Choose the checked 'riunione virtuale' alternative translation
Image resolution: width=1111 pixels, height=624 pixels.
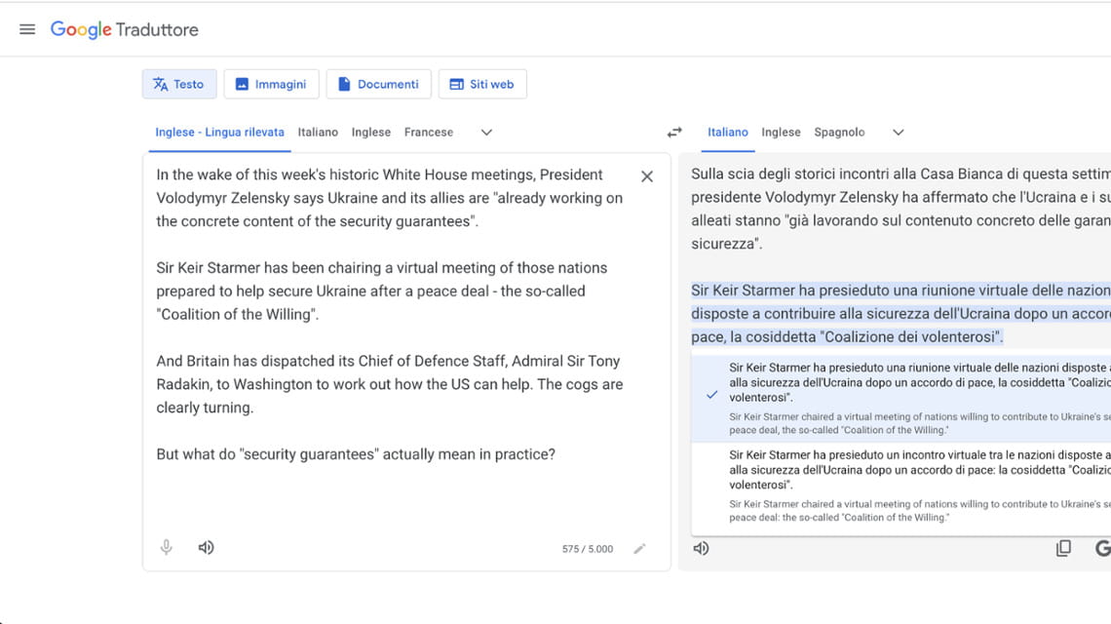click(900, 399)
